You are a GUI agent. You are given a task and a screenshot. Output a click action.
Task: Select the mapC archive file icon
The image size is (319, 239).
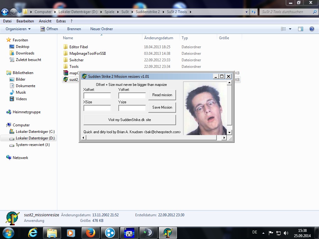coord(65,73)
